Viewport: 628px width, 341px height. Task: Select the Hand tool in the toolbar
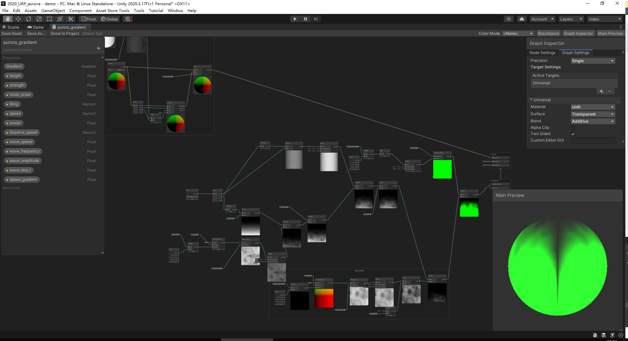[x=7, y=19]
